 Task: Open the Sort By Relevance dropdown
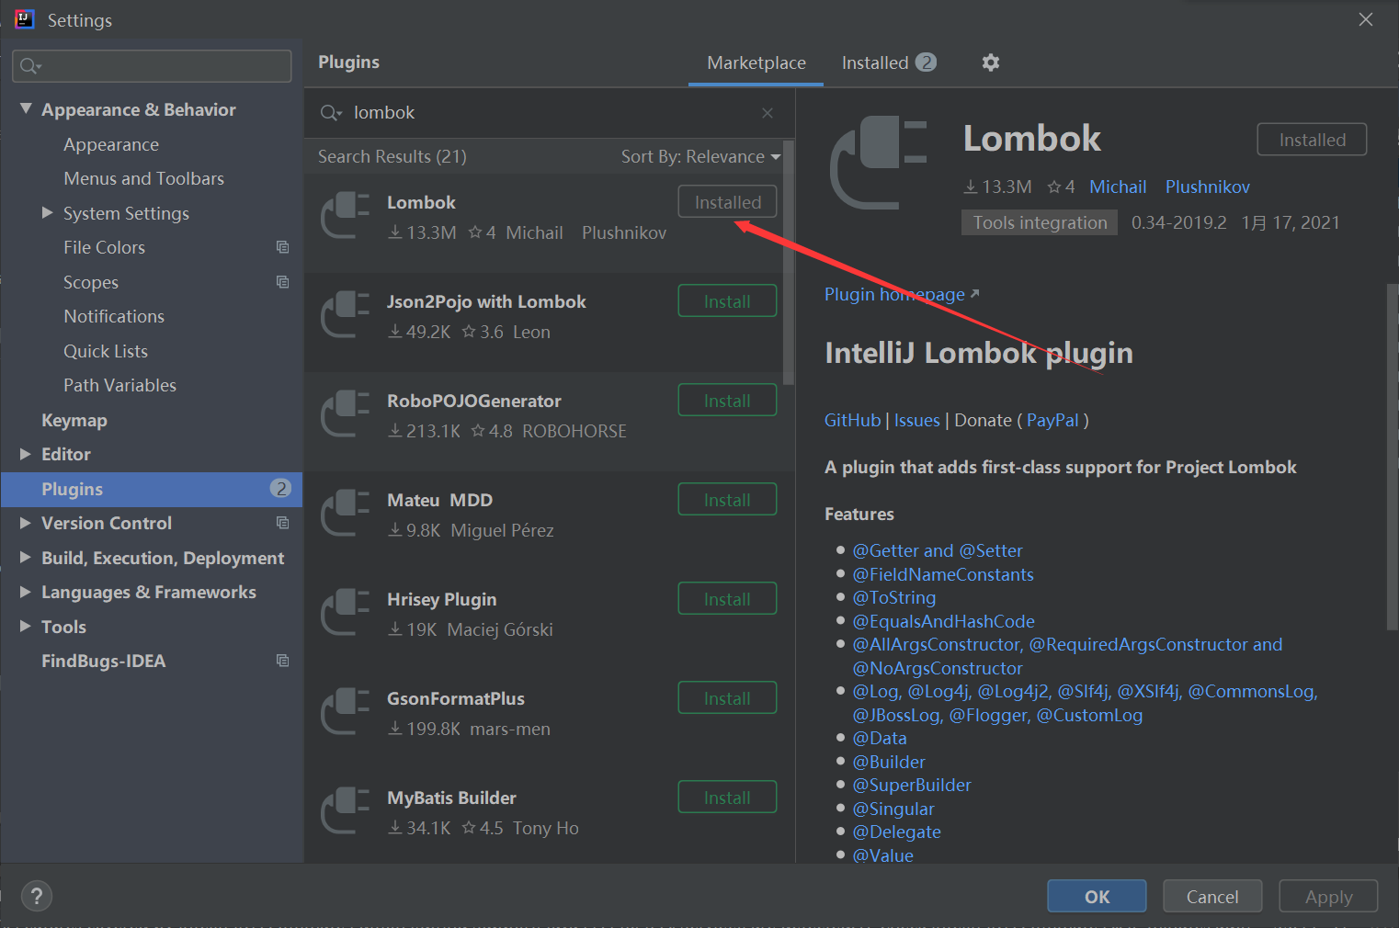700,156
